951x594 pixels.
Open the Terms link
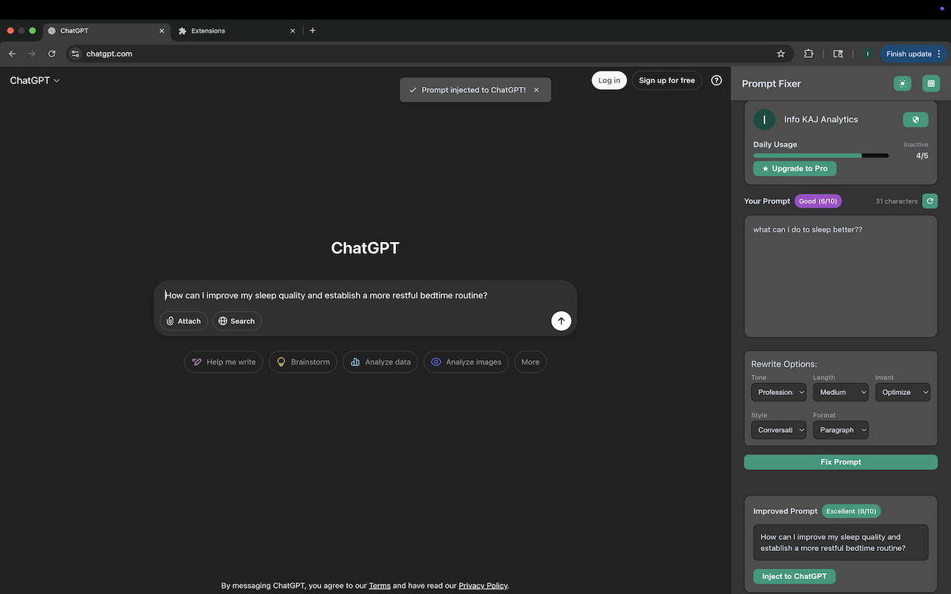pyautogui.click(x=380, y=585)
